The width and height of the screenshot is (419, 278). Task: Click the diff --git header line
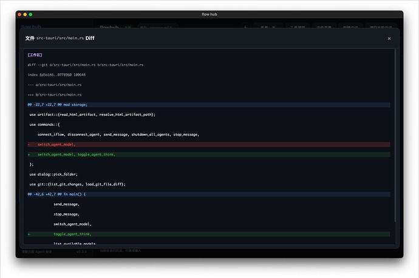point(85,65)
